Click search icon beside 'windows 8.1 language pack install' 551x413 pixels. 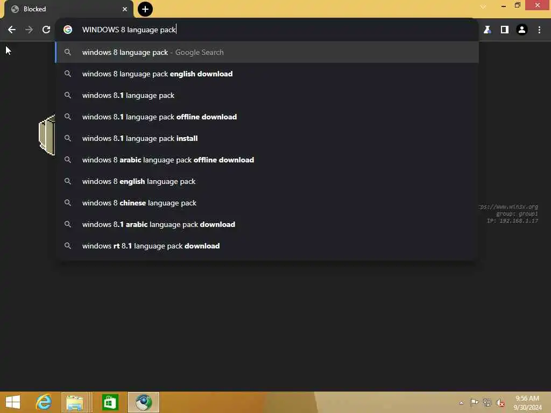[68, 138]
